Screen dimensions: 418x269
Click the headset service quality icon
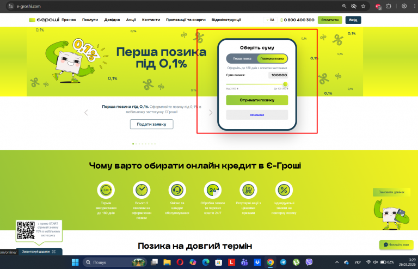pos(177,190)
